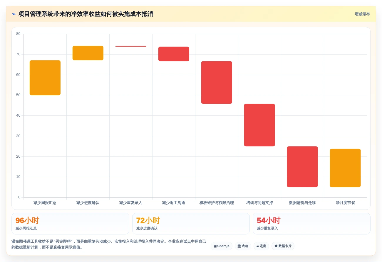Open the 96小时 减少周报汇总 data card
The width and height of the screenshot is (382, 262).
point(70,224)
